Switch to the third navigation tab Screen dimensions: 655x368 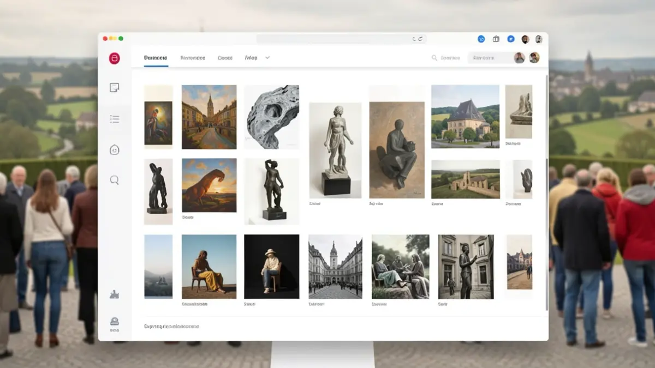tap(225, 58)
